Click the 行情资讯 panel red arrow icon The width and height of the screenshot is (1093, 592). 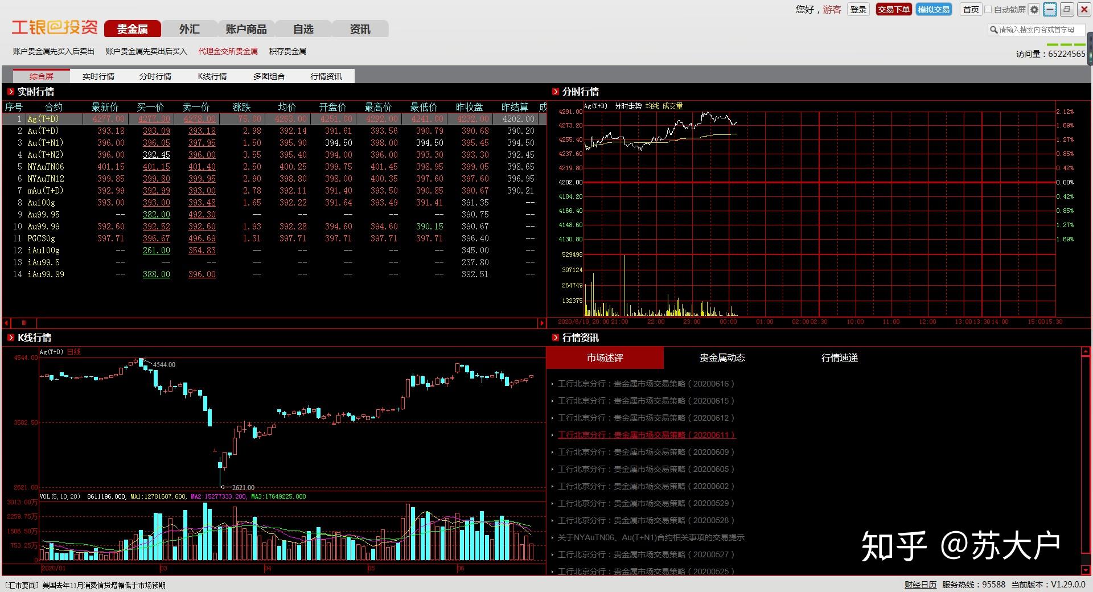(556, 338)
